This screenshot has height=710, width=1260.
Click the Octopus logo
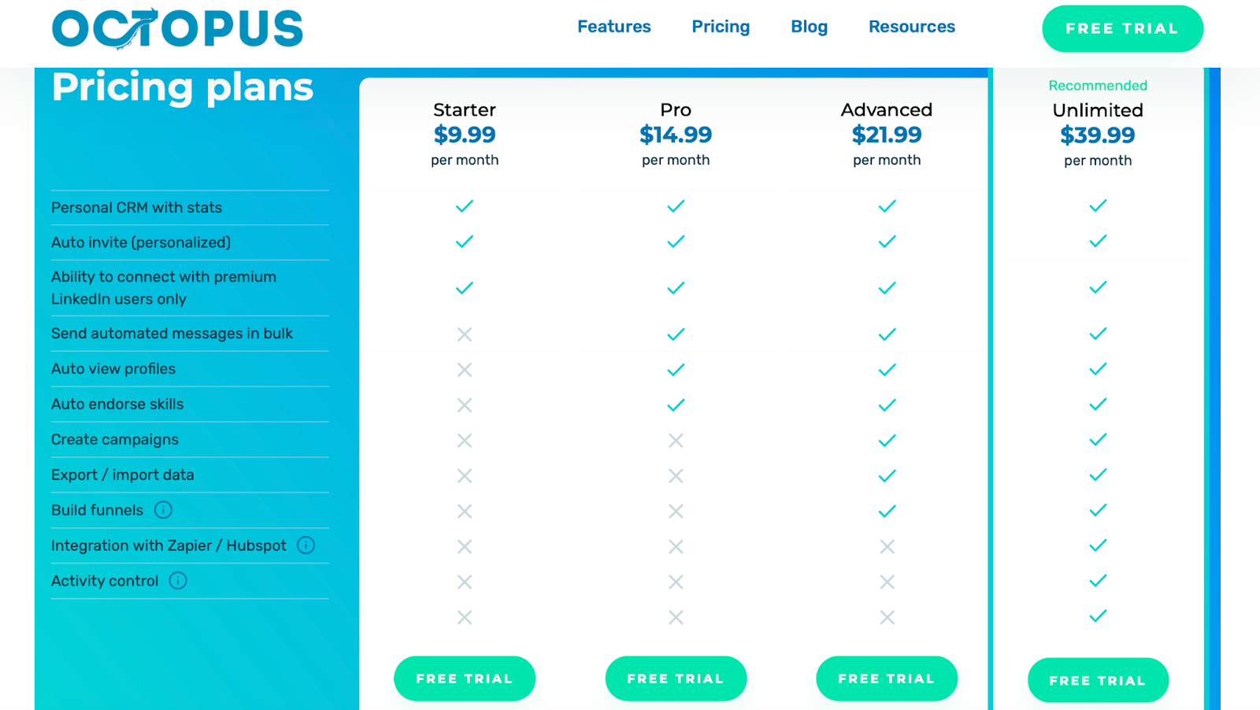pyautogui.click(x=177, y=28)
